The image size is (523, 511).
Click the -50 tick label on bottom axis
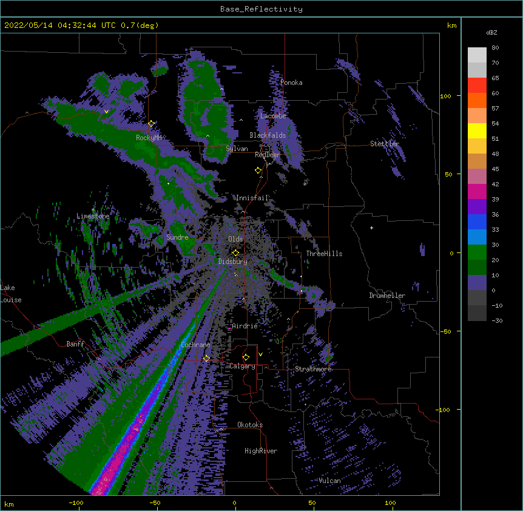click(155, 503)
